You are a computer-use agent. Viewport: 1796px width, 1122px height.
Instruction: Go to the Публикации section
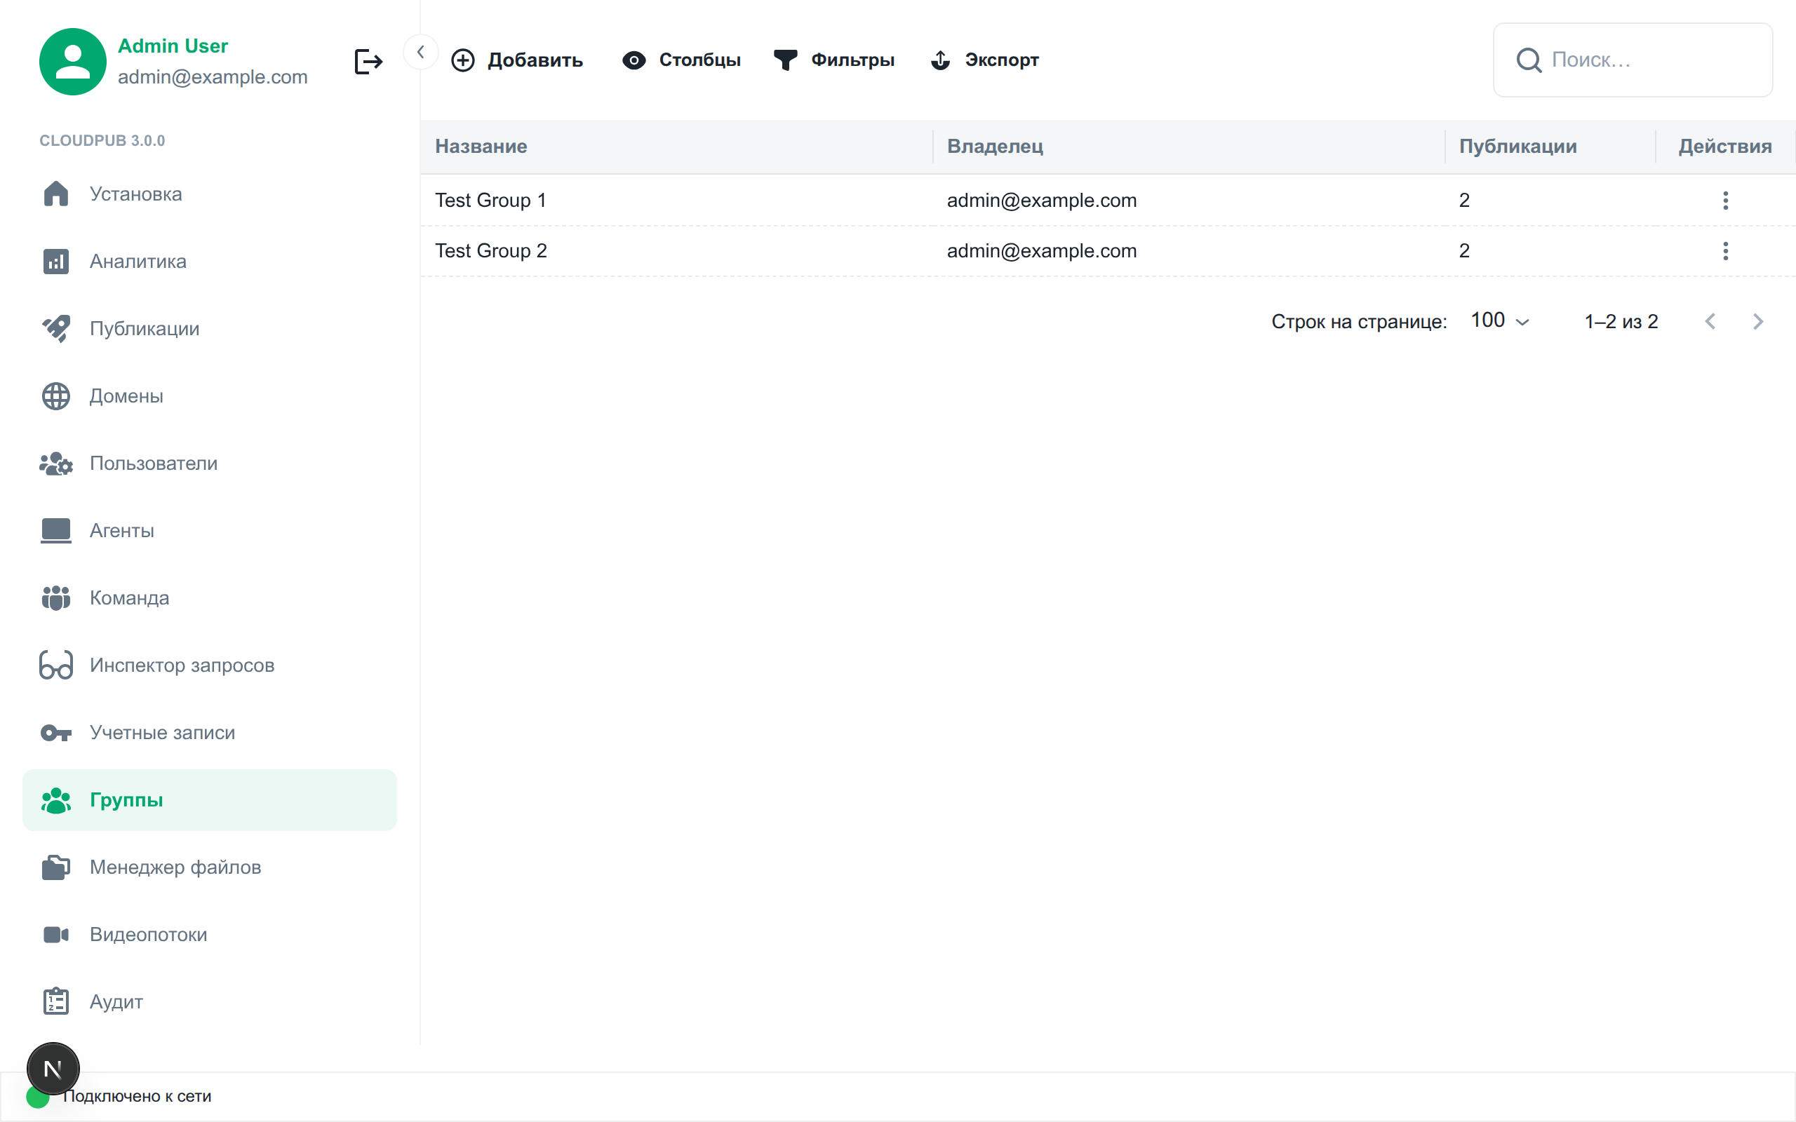click(144, 329)
